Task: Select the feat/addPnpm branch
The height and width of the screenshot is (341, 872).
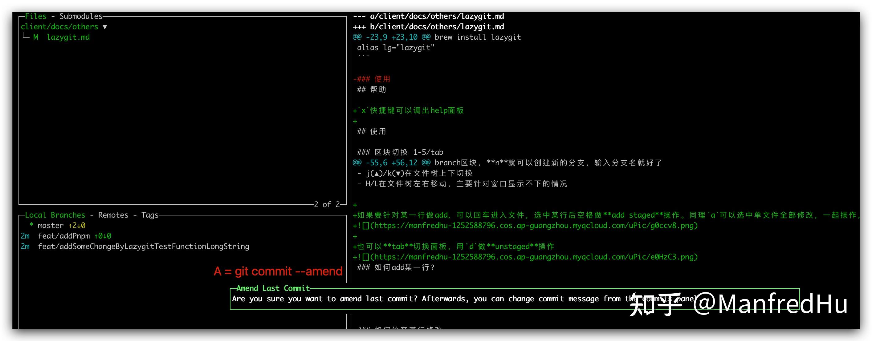Action: click(64, 236)
